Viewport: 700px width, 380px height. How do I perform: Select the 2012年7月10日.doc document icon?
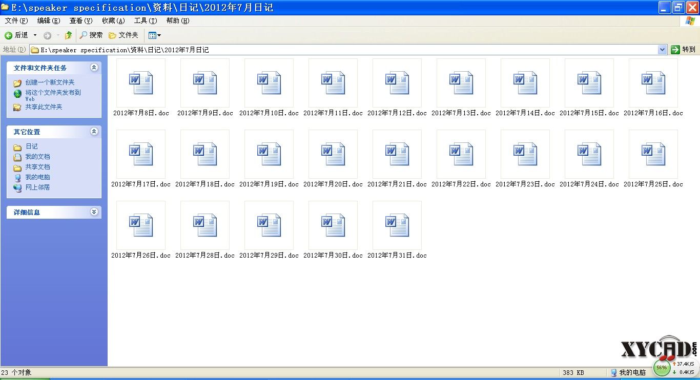coord(269,83)
